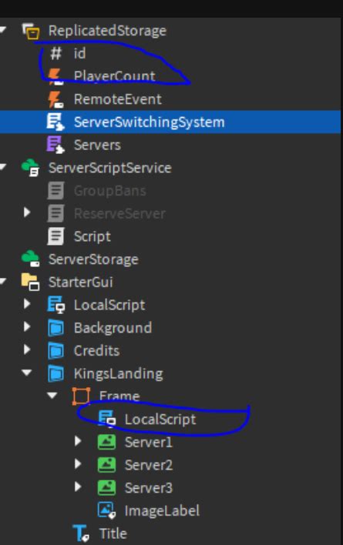343x545 pixels.
Task: Click the Frame object icon
Action: pos(81,396)
